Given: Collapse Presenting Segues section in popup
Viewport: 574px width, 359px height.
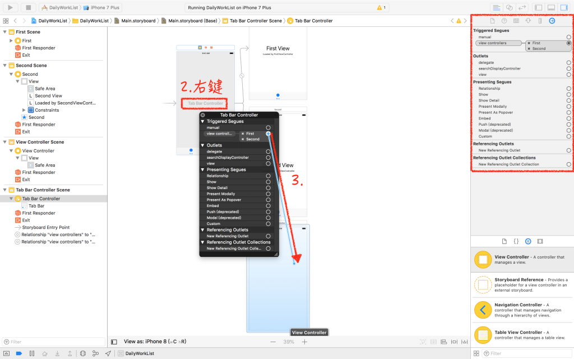Looking at the screenshot, I should pyautogui.click(x=202, y=169).
